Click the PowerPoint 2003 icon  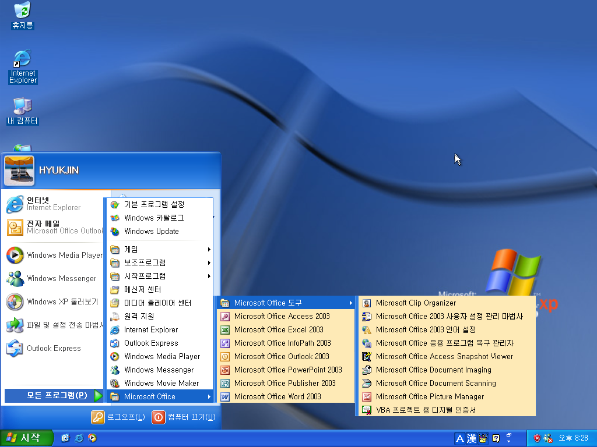click(x=225, y=370)
